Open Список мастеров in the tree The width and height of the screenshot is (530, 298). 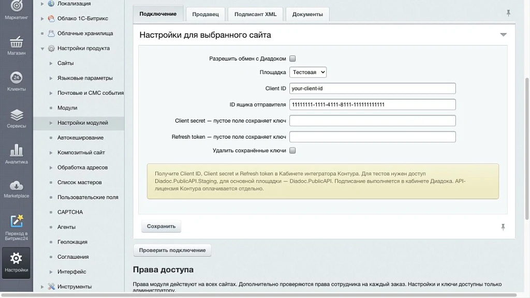(x=79, y=183)
